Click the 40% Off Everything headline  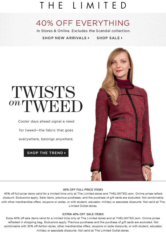coord(83,23)
